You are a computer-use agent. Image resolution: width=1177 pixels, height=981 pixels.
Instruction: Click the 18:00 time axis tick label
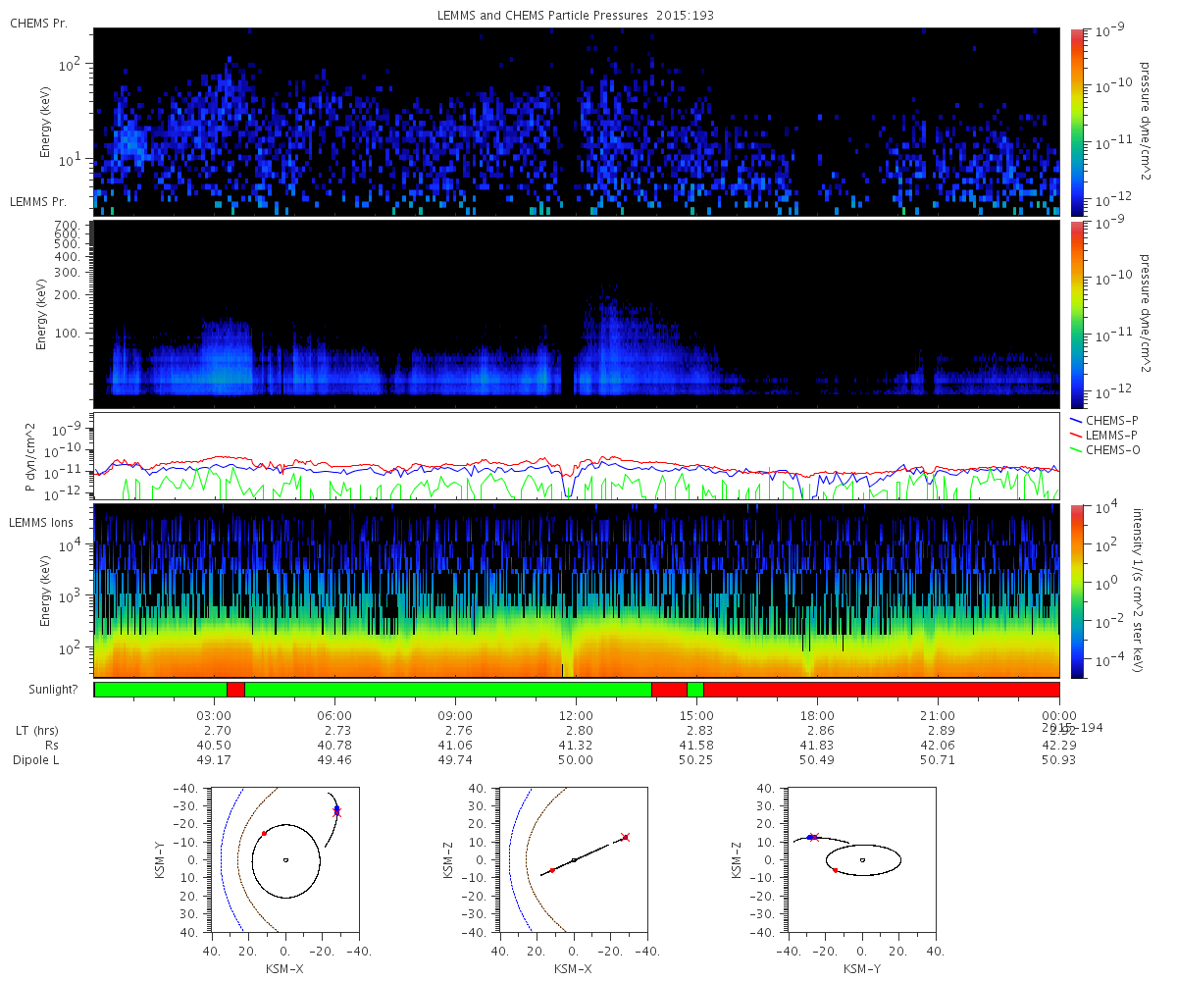tap(817, 716)
